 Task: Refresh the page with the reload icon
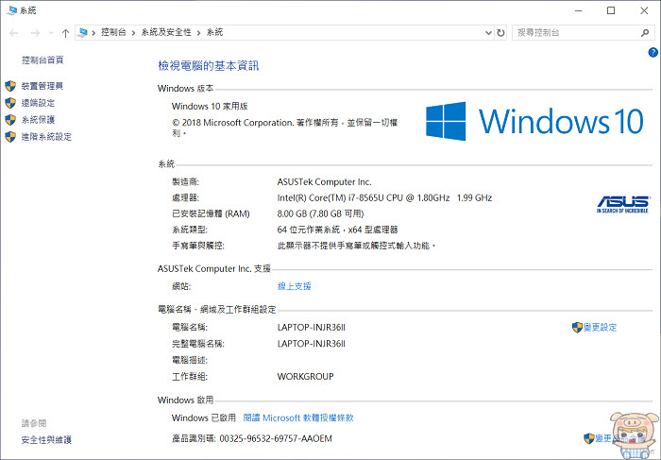500,33
